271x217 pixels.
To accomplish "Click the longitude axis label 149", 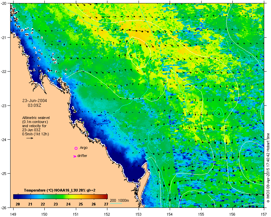I will [13, 214].
